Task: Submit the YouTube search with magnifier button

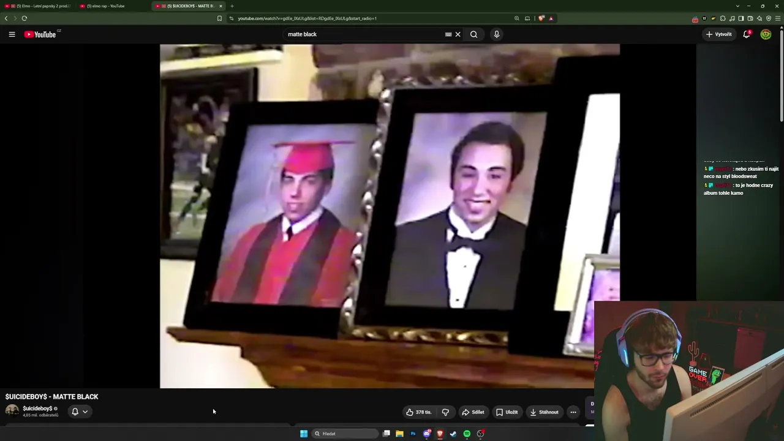Action: [473, 34]
